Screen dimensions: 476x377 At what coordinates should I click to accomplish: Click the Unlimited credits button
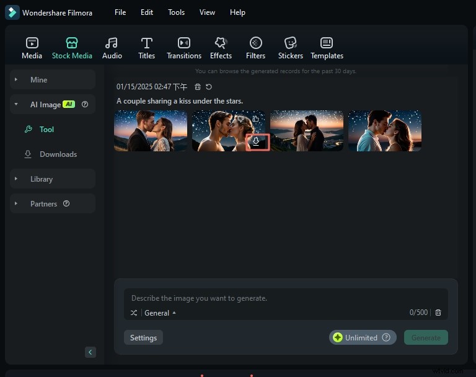click(362, 337)
